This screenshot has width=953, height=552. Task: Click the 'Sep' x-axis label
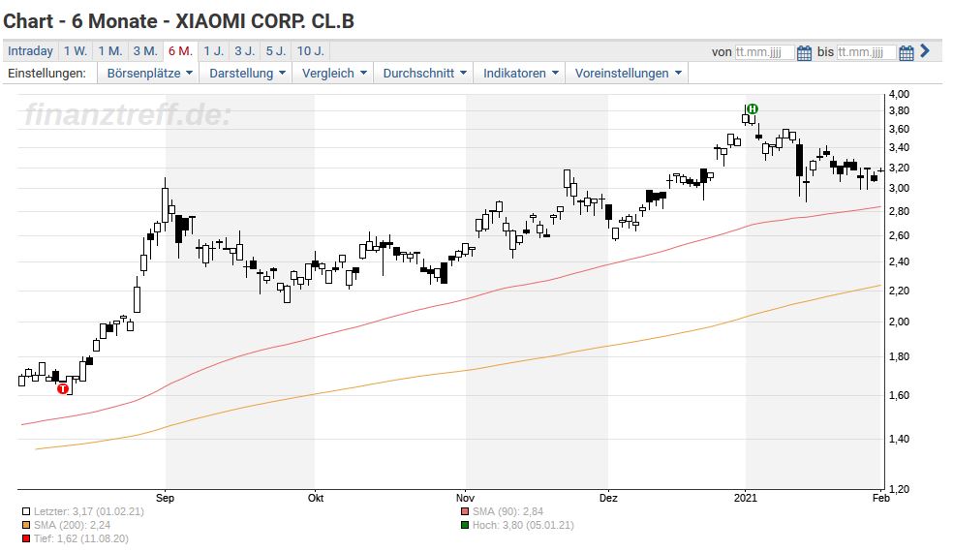(x=165, y=498)
